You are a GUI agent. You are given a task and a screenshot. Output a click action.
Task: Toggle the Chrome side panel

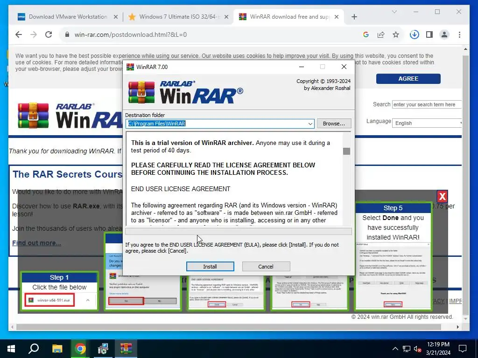(x=429, y=34)
